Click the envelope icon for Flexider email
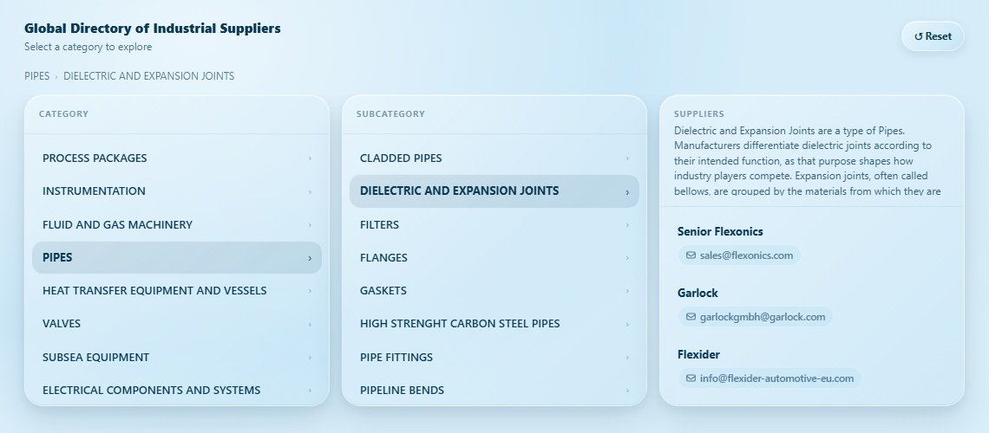The height and width of the screenshot is (433, 989). coord(691,378)
